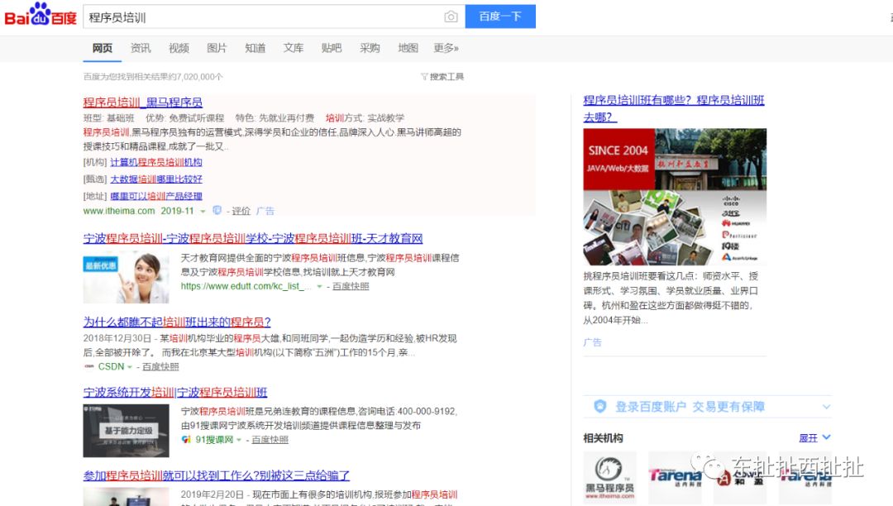Open 程序员培训_黑马程序员 result
The image size is (893, 506).
[x=143, y=103]
